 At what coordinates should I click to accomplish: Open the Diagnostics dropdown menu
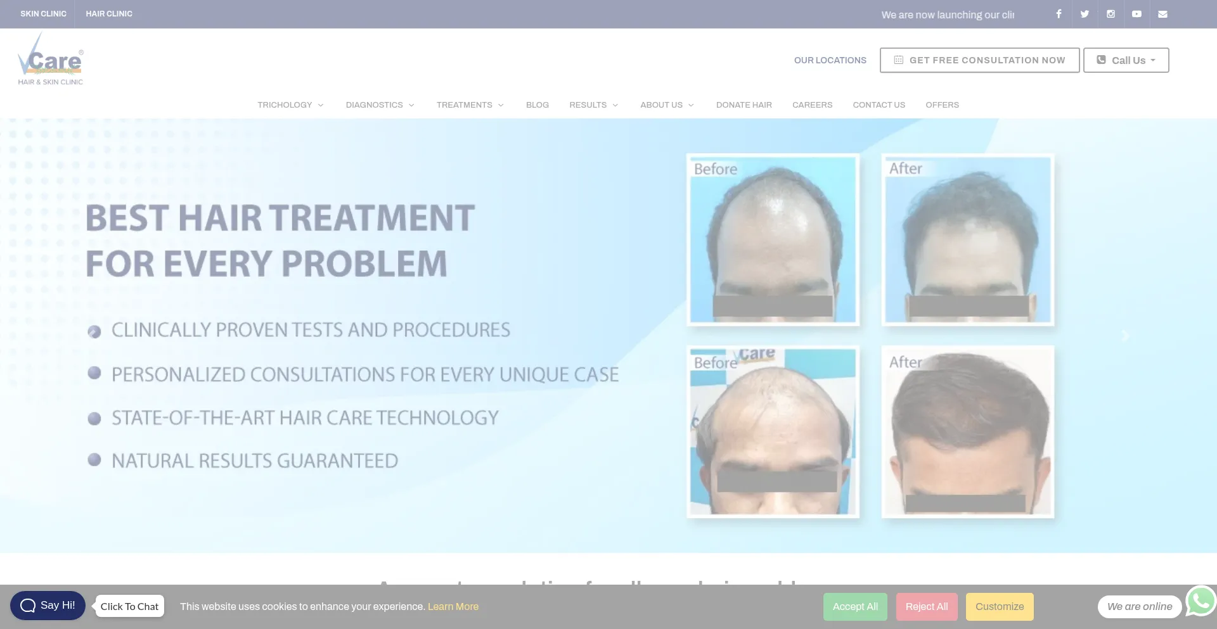[x=380, y=105]
